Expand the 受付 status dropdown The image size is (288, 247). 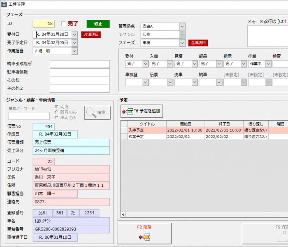[145, 64]
